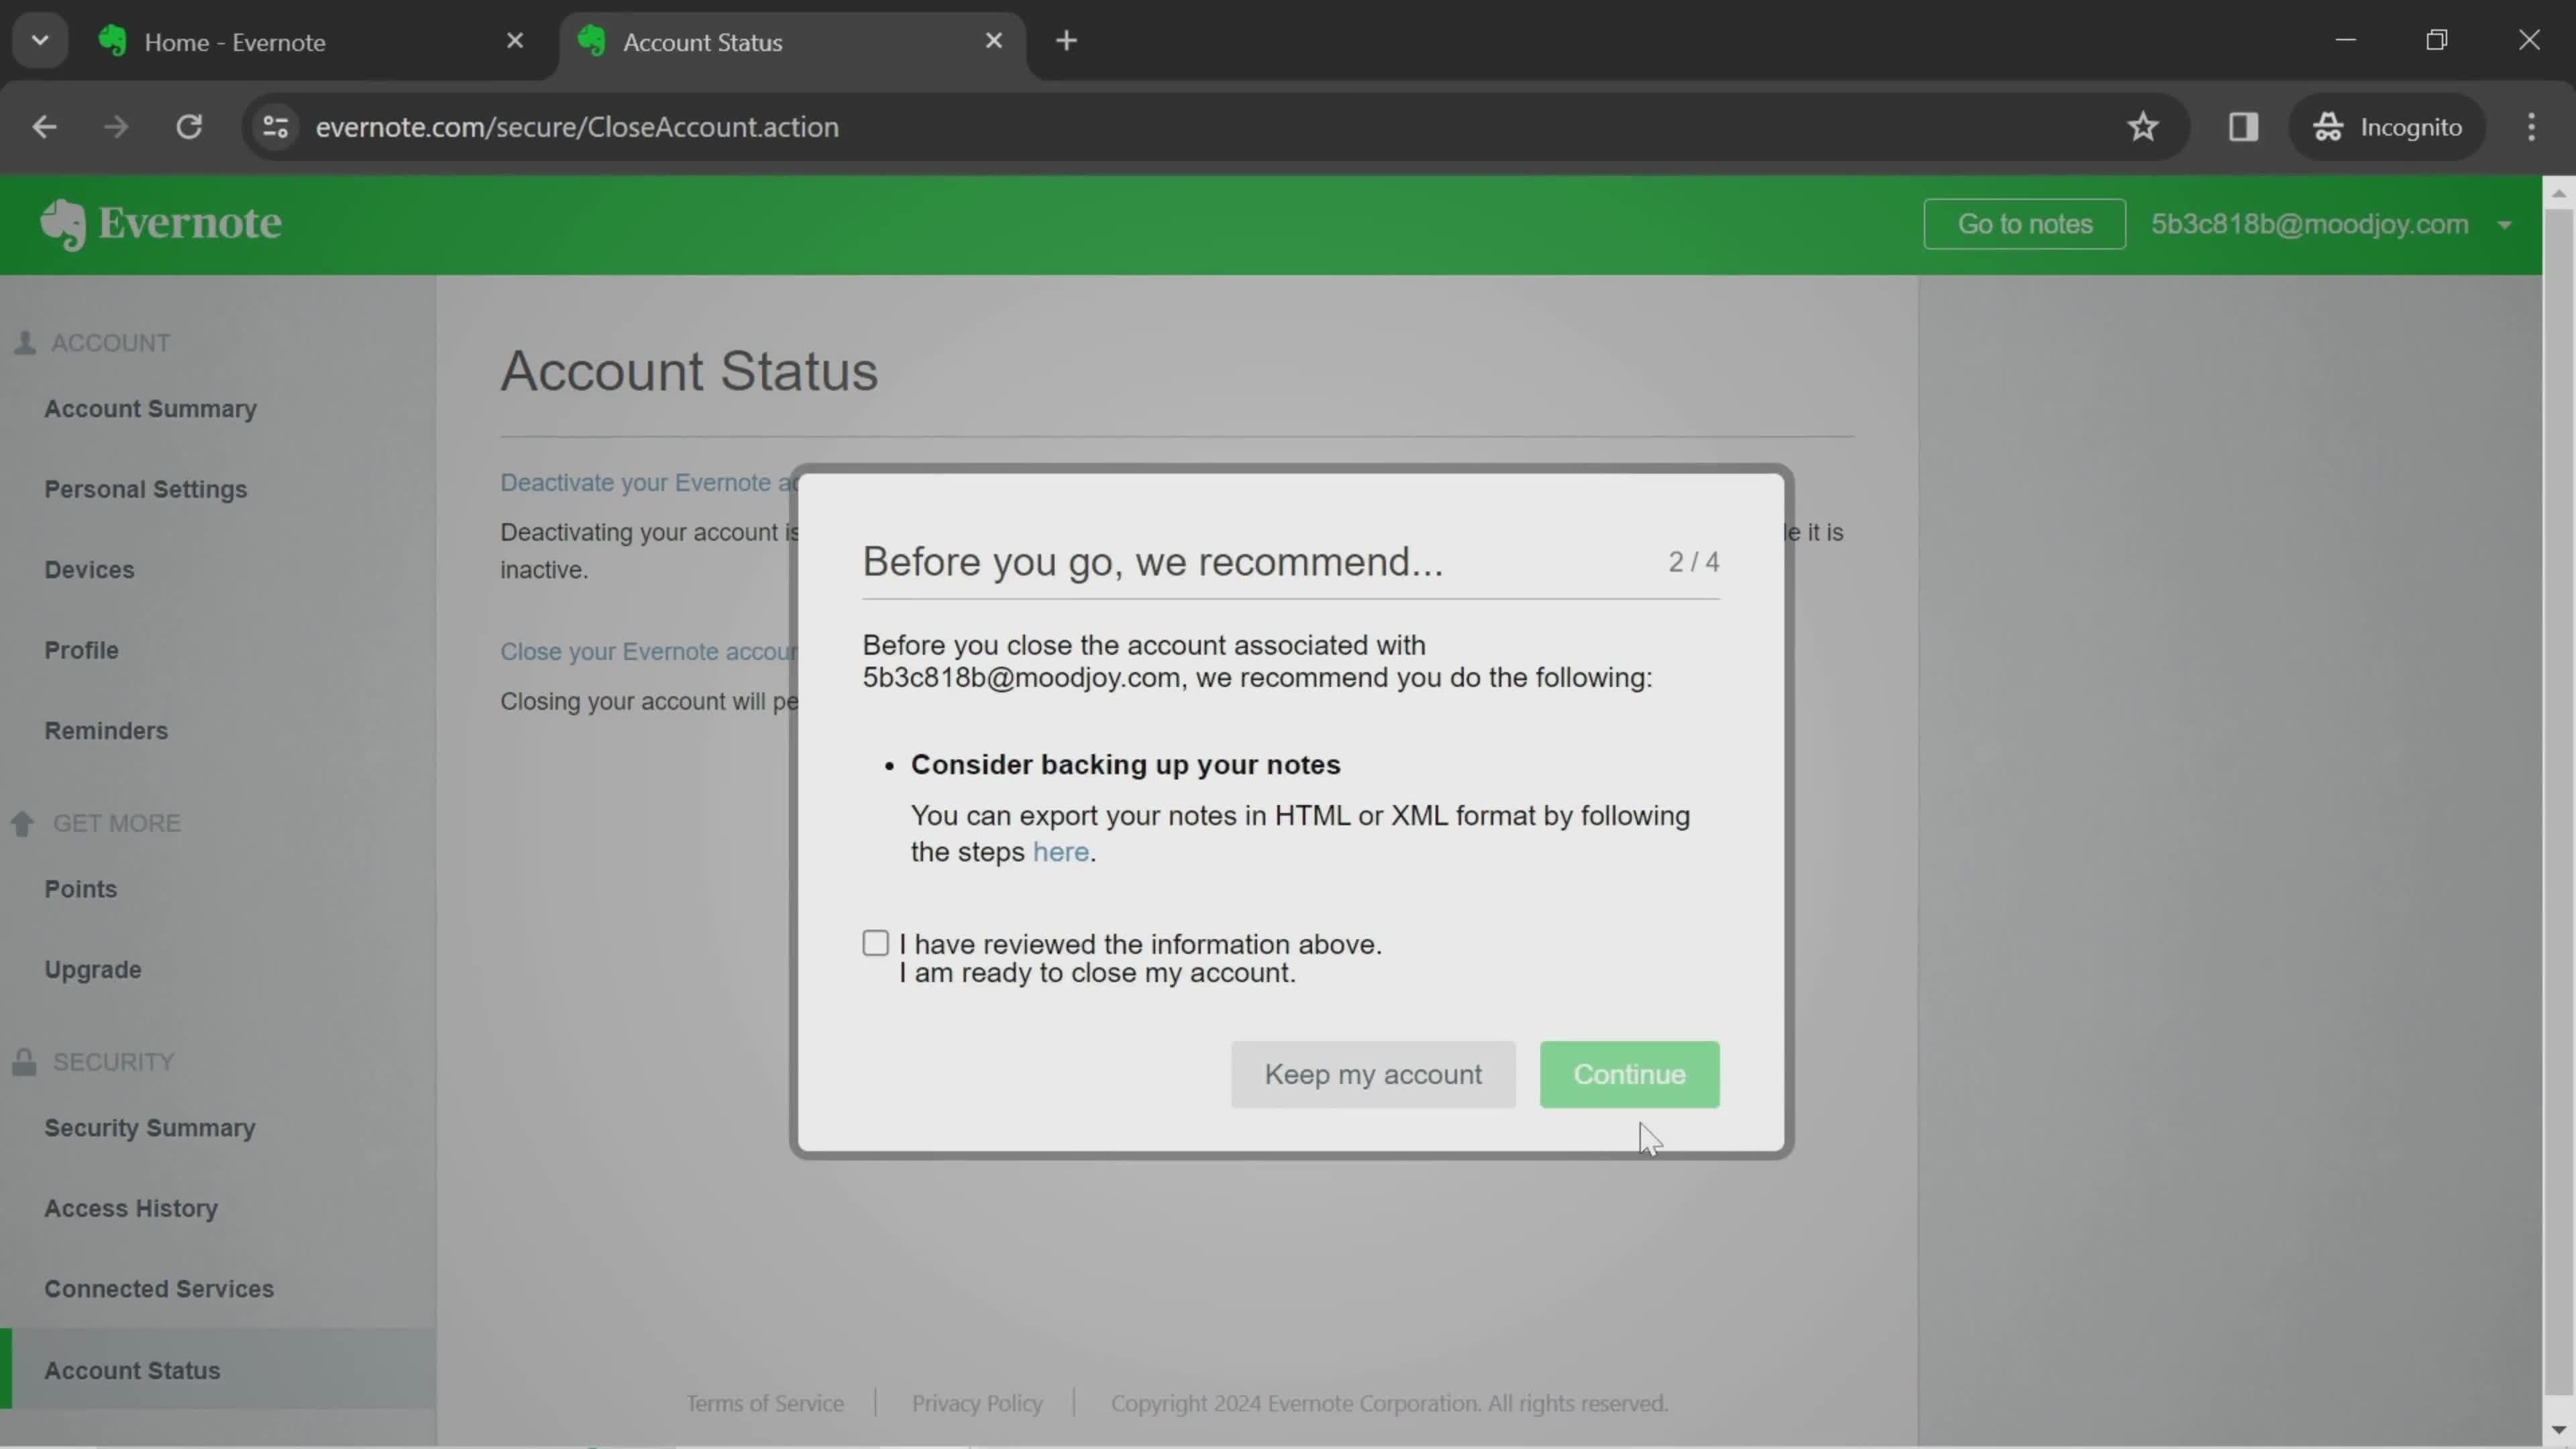
Task: Click the Continue button to proceed
Action: point(1629,1074)
